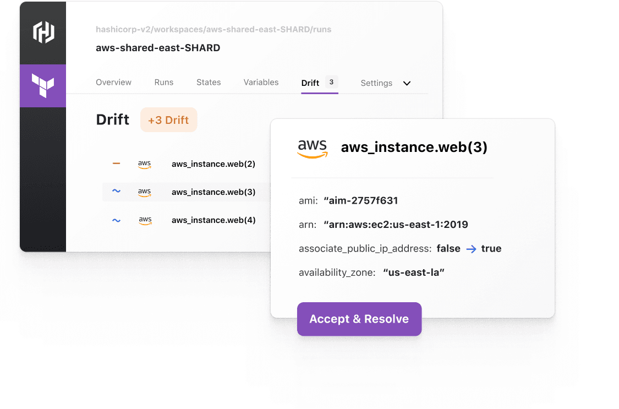Click the large AWS logo in detail card
619x409 pixels.
[313, 148]
